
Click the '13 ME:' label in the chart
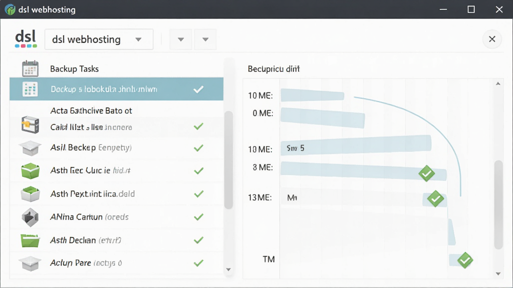(x=260, y=197)
